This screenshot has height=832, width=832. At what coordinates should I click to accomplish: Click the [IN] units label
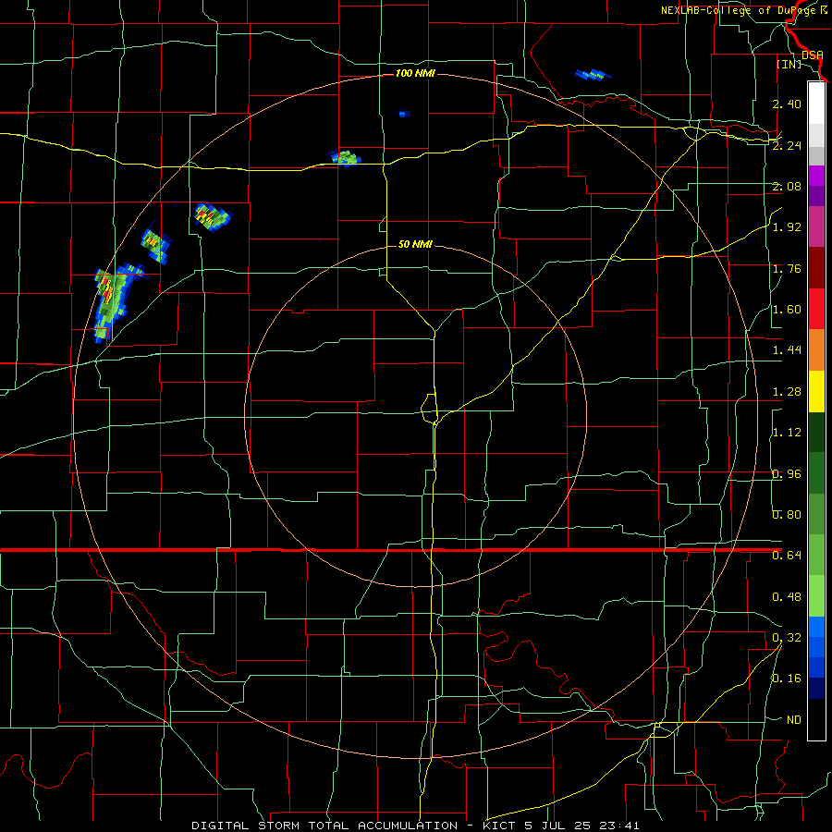pos(789,64)
